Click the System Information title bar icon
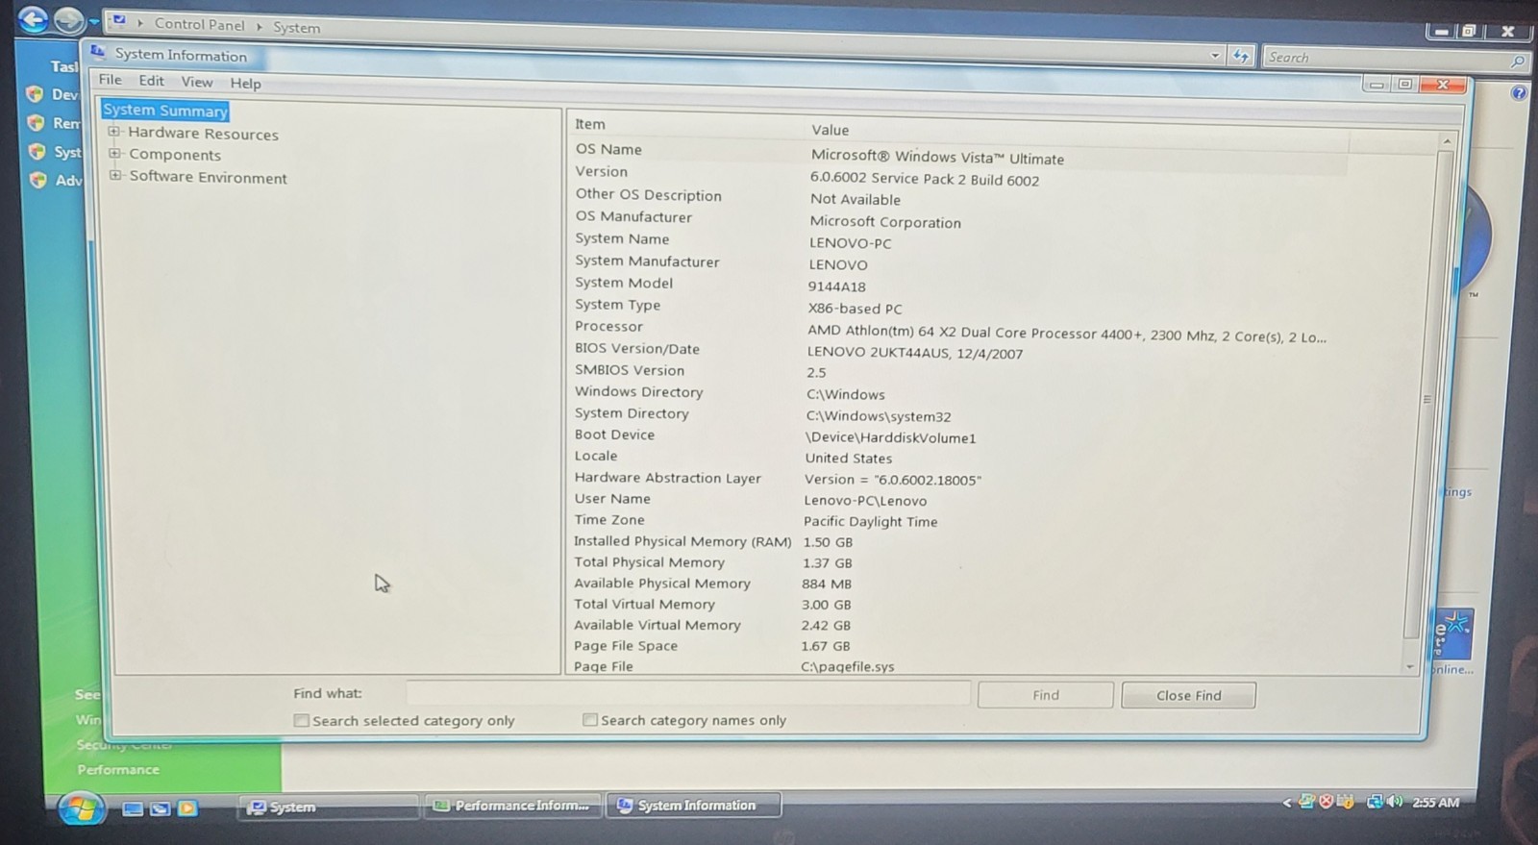 98,52
